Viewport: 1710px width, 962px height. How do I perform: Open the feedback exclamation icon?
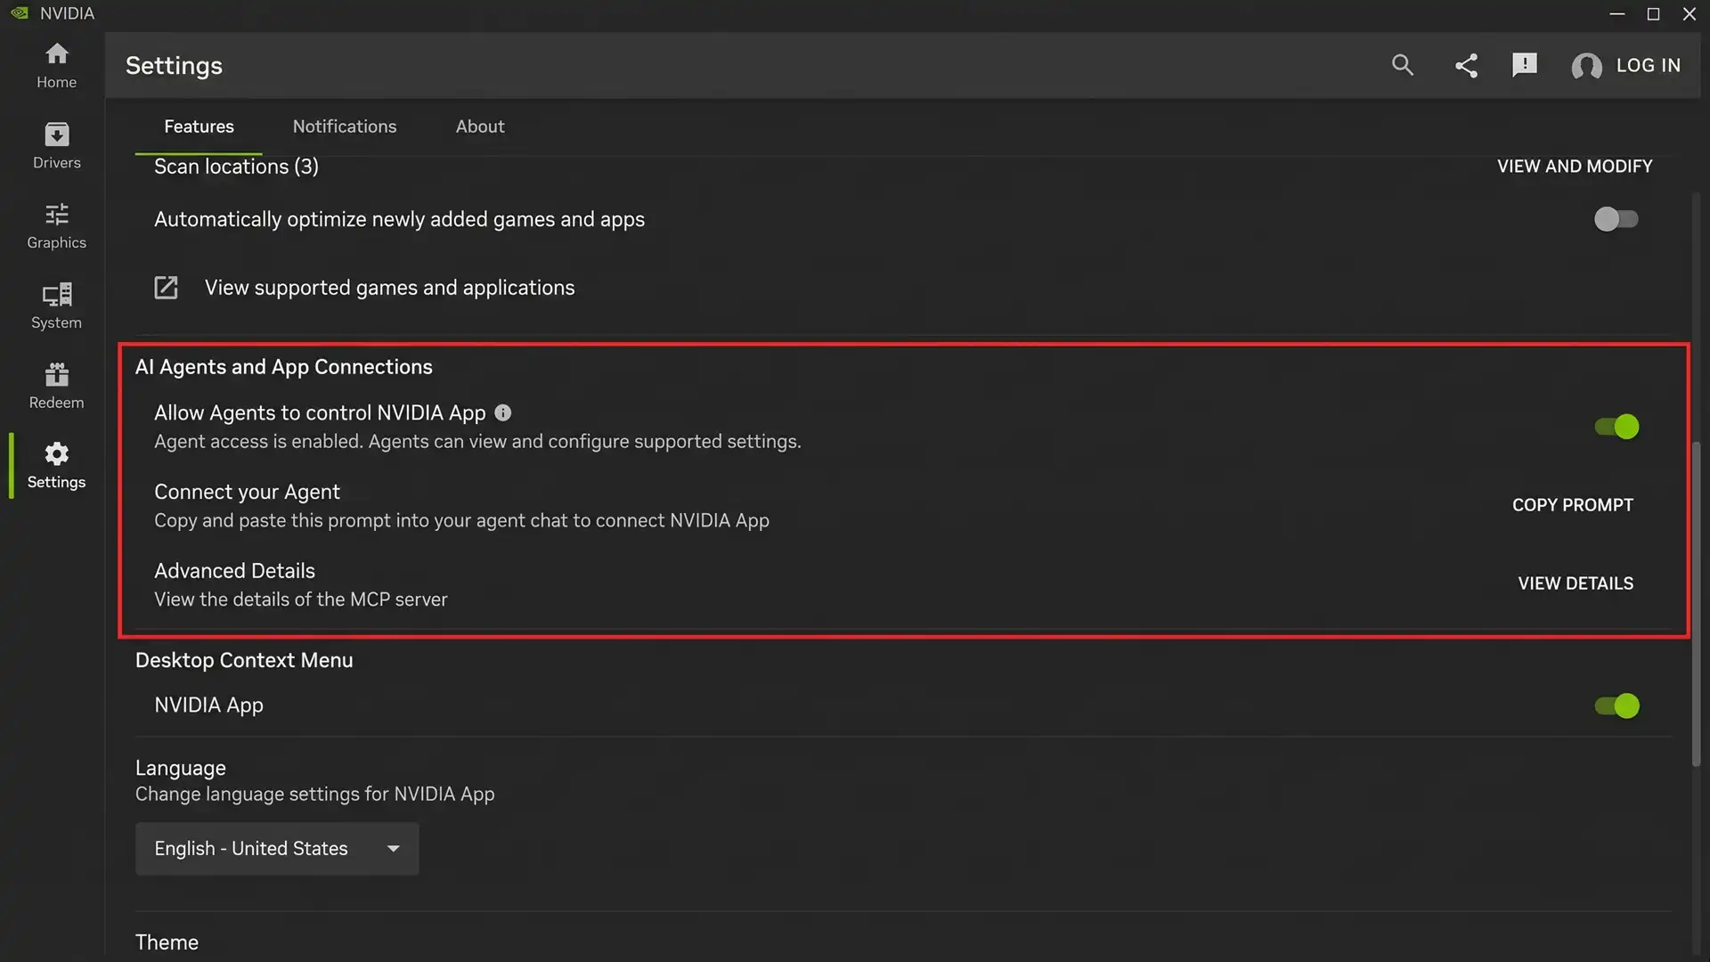coord(1525,65)
